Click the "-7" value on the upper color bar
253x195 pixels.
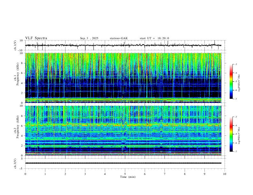(x=235, y=99)
